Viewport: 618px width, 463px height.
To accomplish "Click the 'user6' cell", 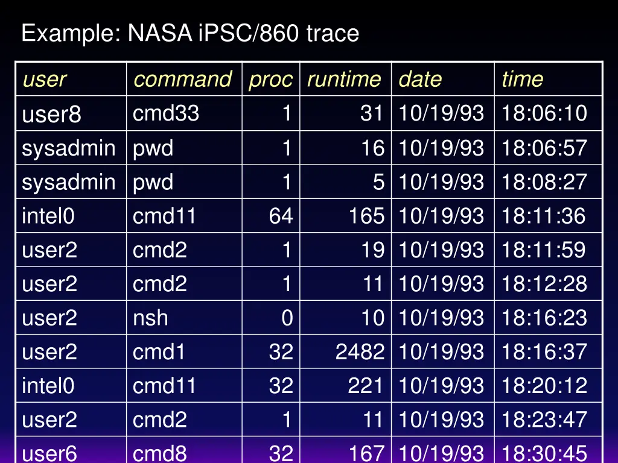I will 49,452.
